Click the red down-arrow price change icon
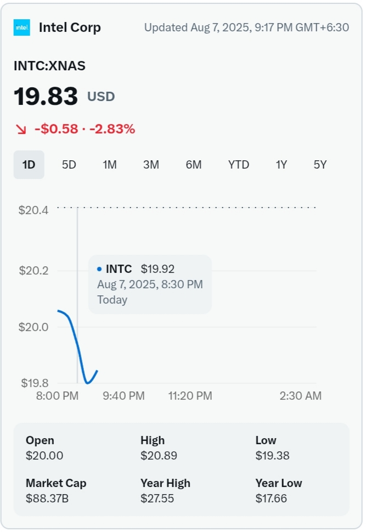366x532 pixels. (x=21, y=130)
